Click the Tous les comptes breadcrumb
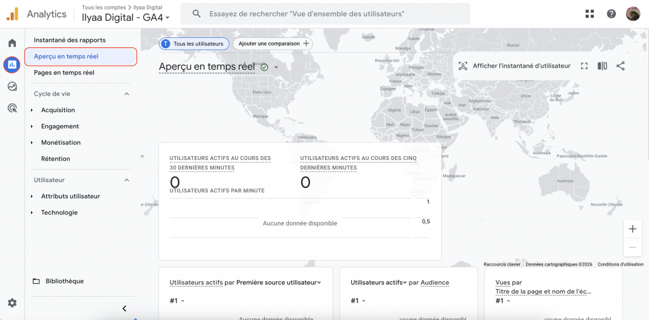 tap(104, 8)
